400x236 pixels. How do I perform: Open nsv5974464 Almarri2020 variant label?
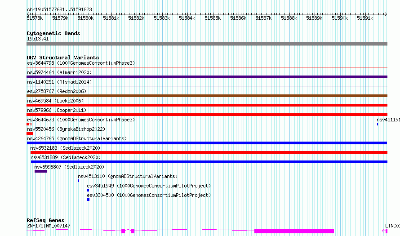coord(59,72)
